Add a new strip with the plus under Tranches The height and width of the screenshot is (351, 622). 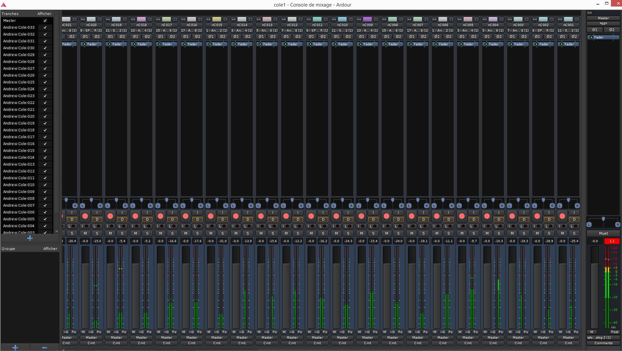pos(30,238)
